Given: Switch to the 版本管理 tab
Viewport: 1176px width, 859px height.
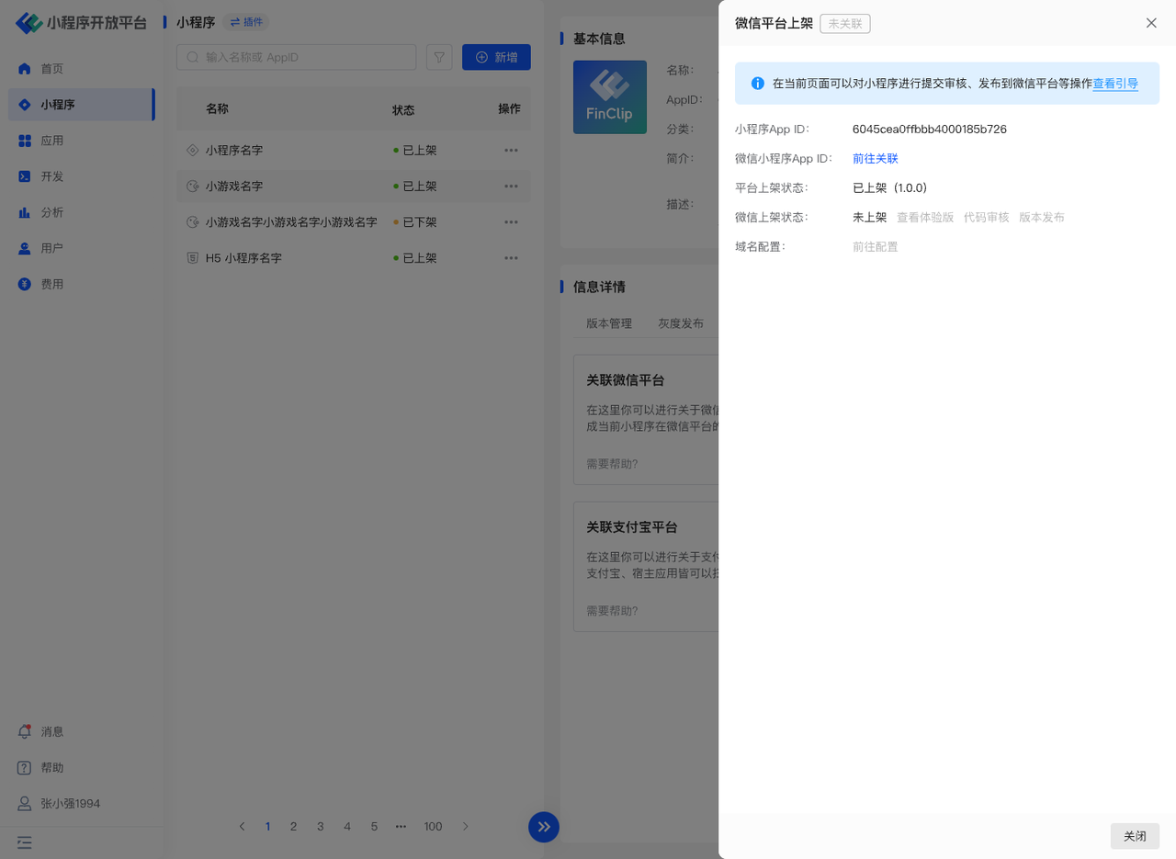Looking at the screenshot, I should point(609,323).
